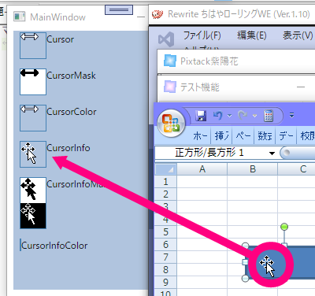Select column C header in Excel

point(297,169)
